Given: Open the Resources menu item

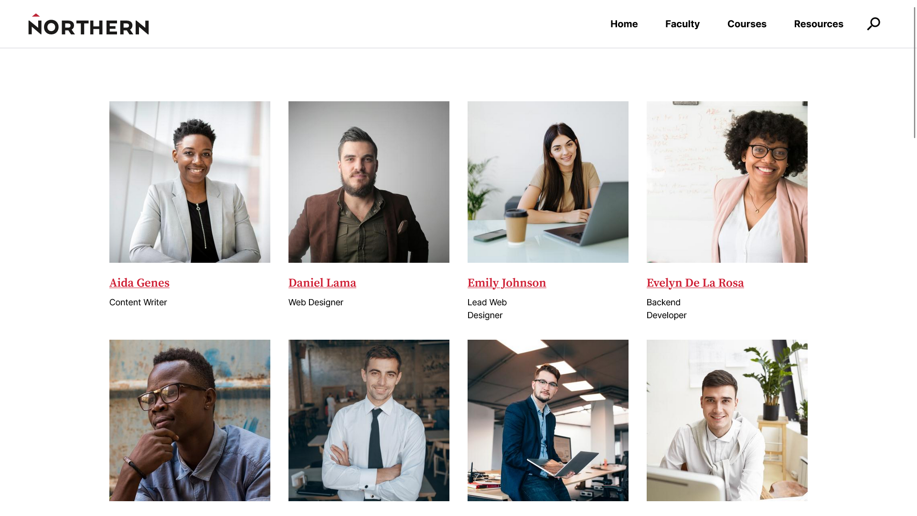Looking at the screenshot, I should pyautogui.click(x=818, y=24).
